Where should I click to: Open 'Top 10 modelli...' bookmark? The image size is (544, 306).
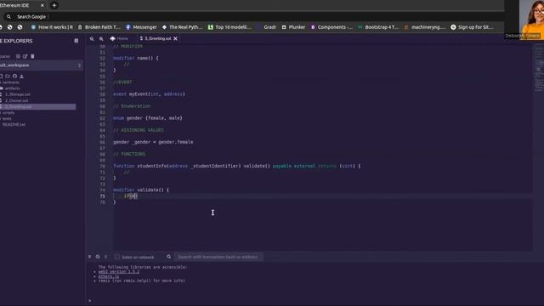(229, 27)
